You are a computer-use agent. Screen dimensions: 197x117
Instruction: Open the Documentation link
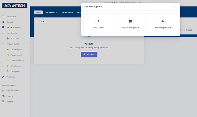pyautogui.click(x=13, y=91)
